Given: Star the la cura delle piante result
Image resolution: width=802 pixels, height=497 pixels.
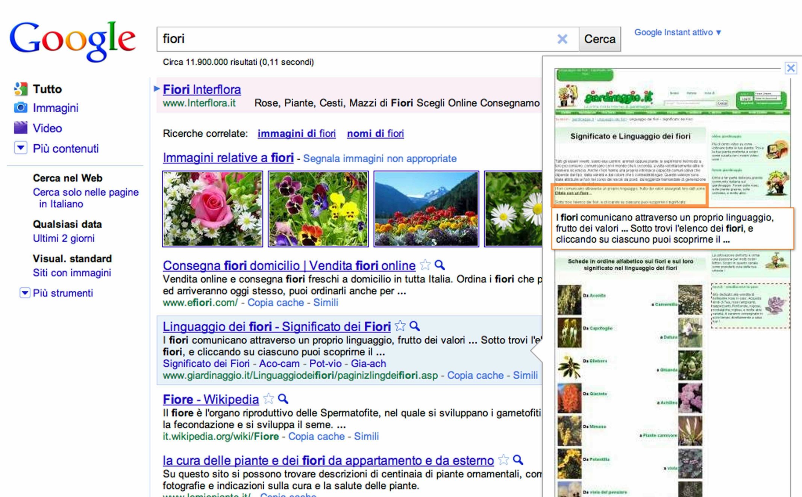Looking at the screenshot, I should click(x=503, y=460).
